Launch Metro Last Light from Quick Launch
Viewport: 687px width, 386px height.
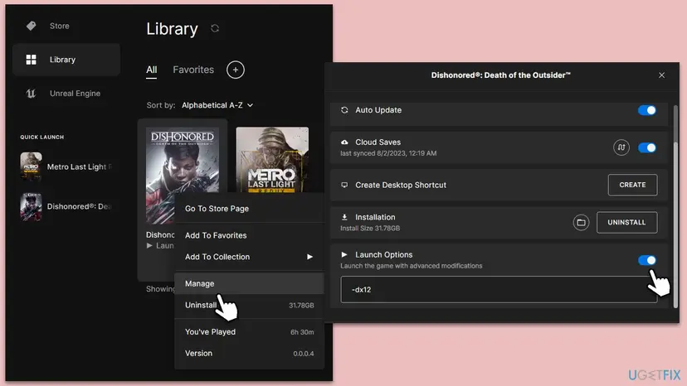coord(66,166)
